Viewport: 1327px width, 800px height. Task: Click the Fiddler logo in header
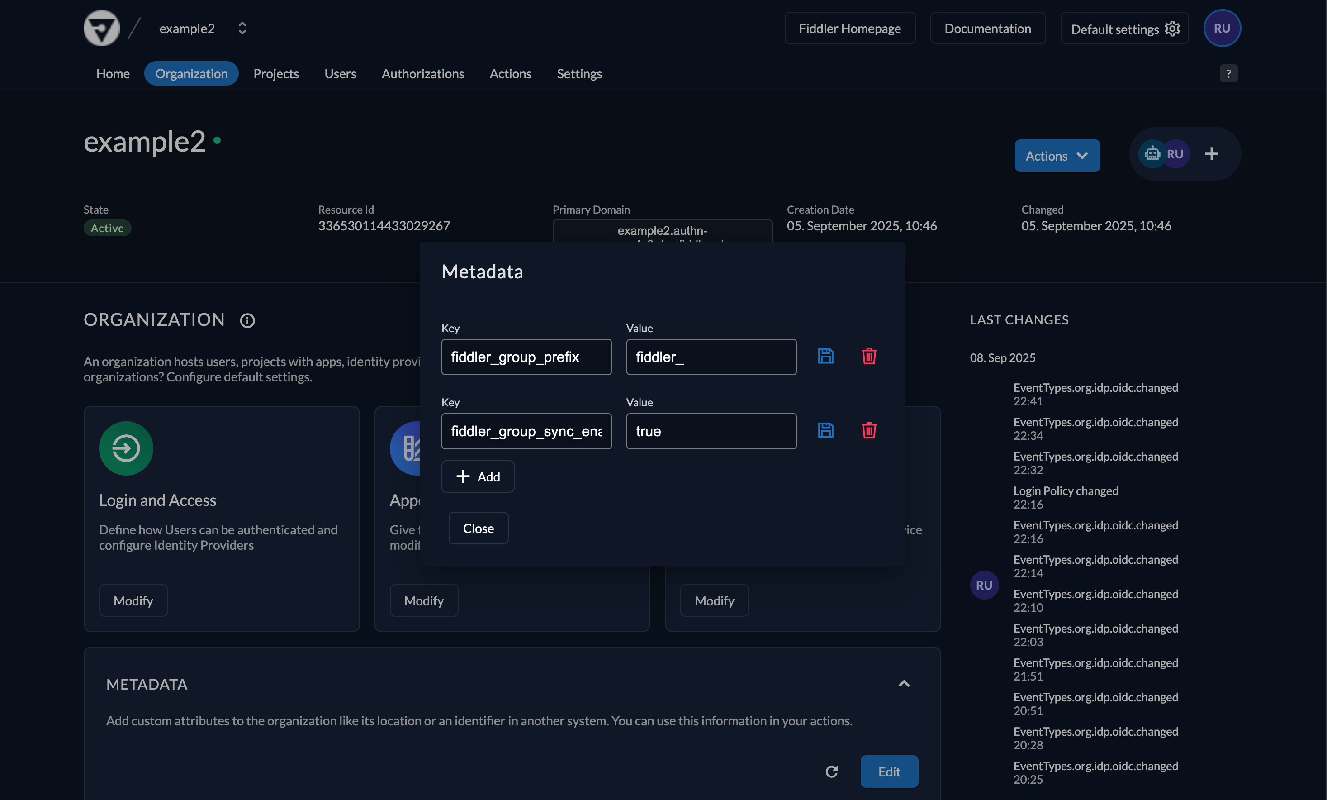tap(102, 28)
